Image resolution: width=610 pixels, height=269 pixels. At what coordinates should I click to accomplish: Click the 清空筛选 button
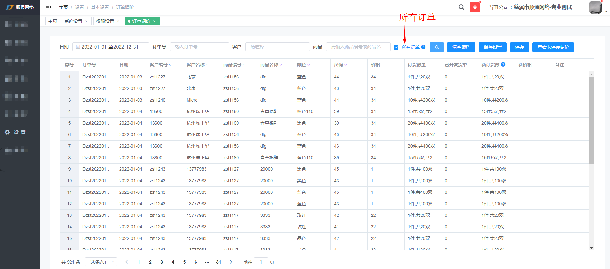(461, 47)
